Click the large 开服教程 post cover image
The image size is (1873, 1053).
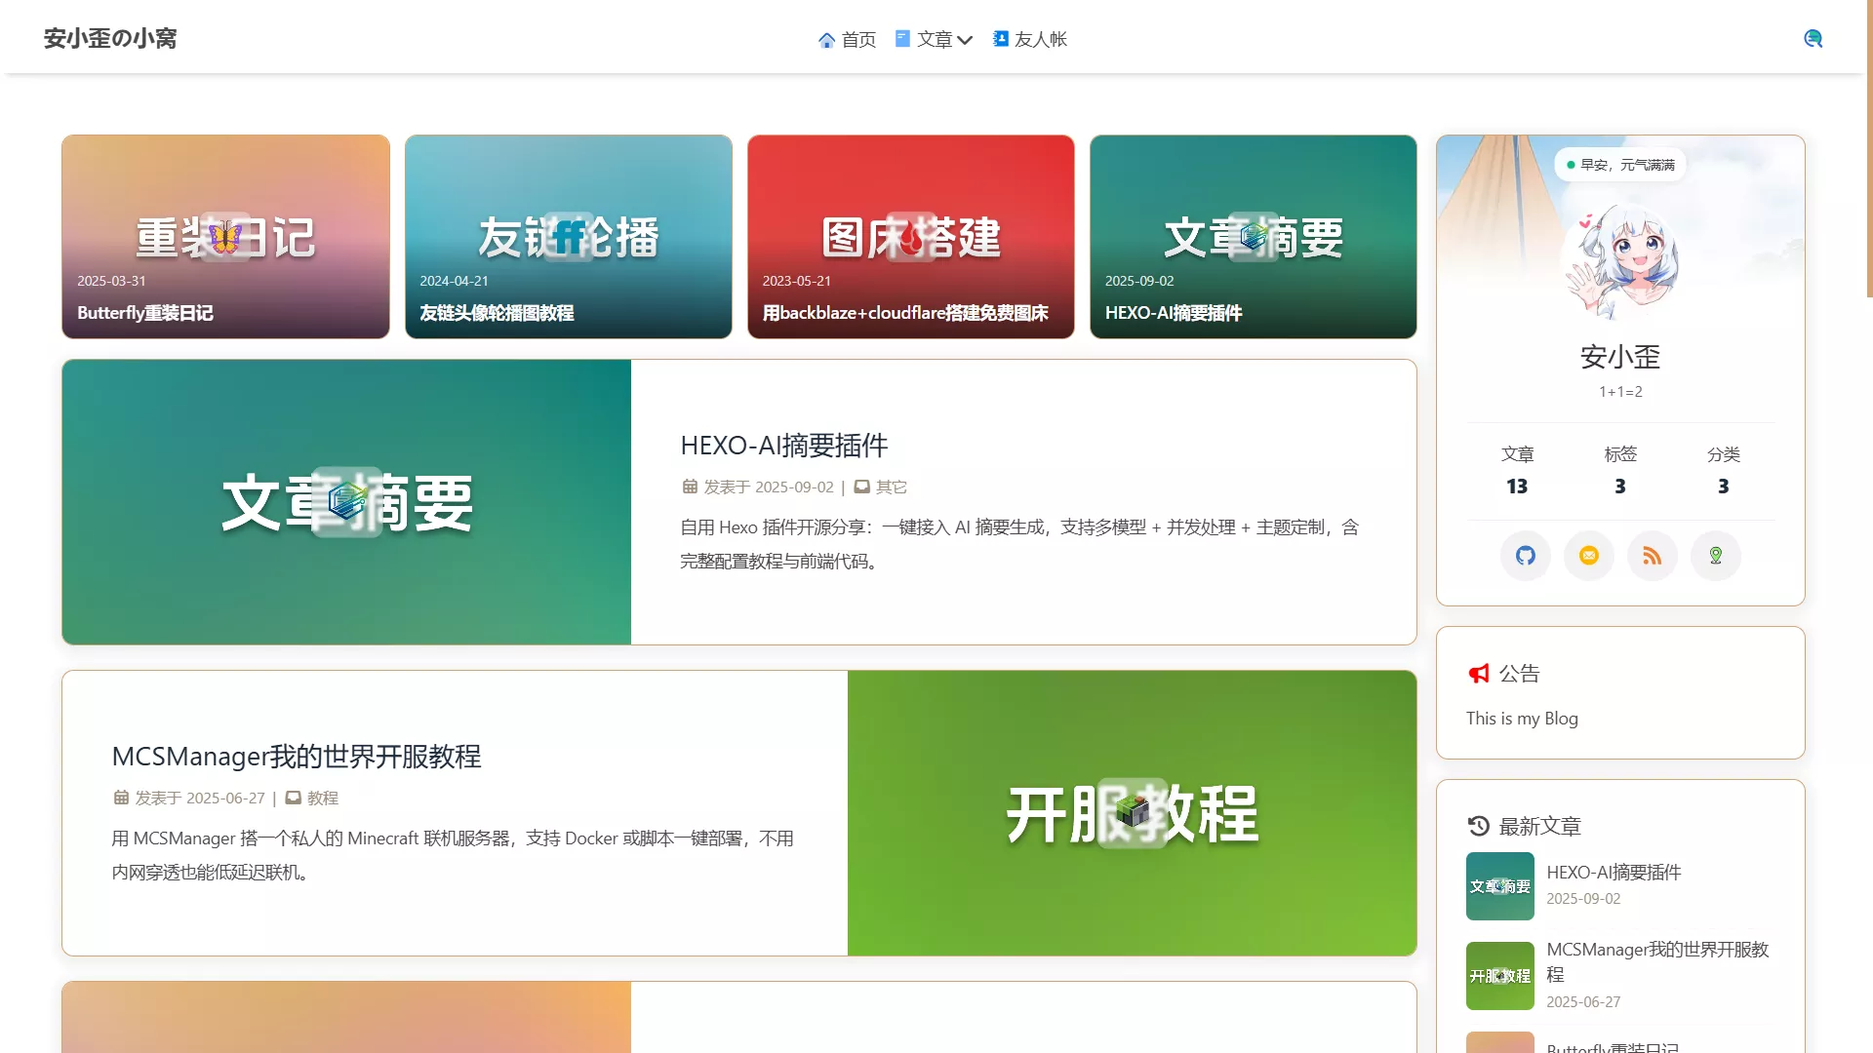1132,813
